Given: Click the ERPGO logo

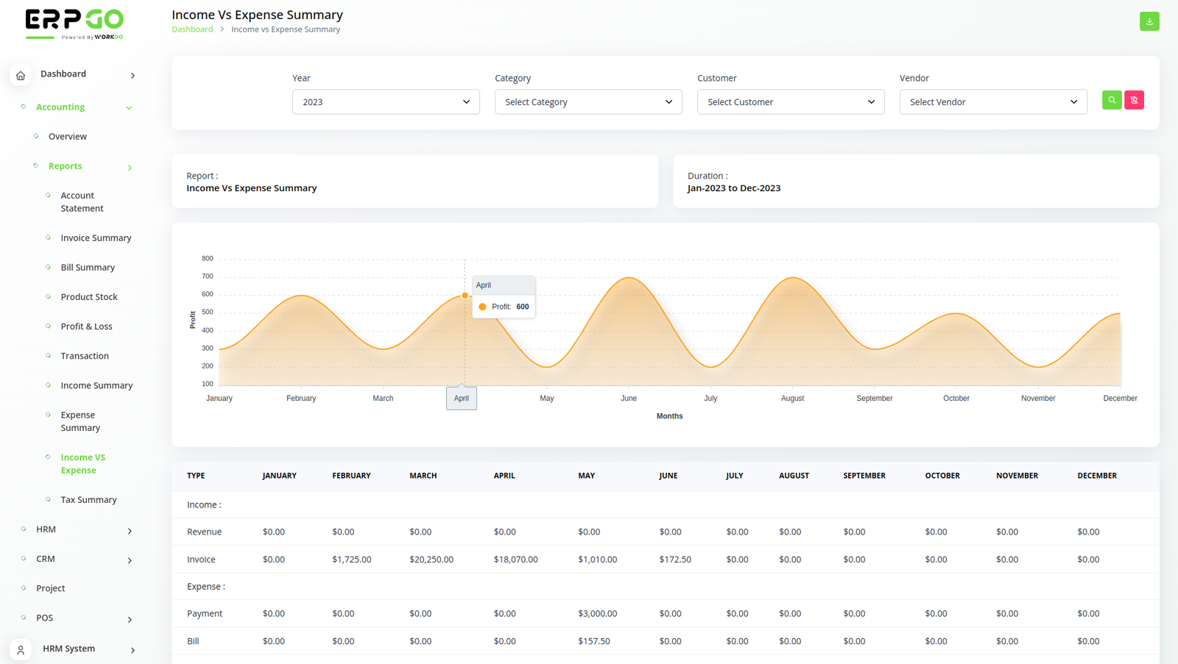Looking at the screenshot, I should click(74, 24).
